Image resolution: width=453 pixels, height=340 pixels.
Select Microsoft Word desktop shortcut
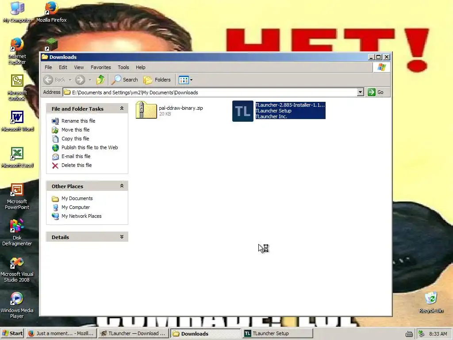click(x=17, y=120)
